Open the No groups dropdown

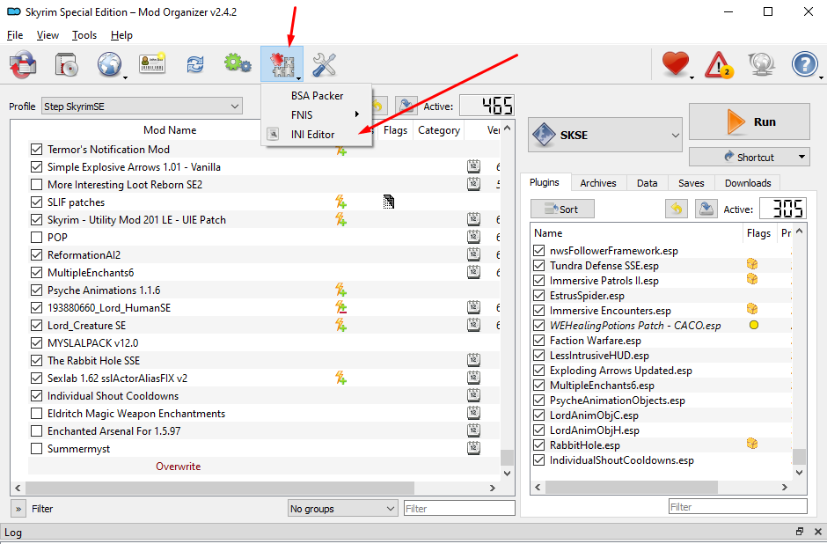342,509
